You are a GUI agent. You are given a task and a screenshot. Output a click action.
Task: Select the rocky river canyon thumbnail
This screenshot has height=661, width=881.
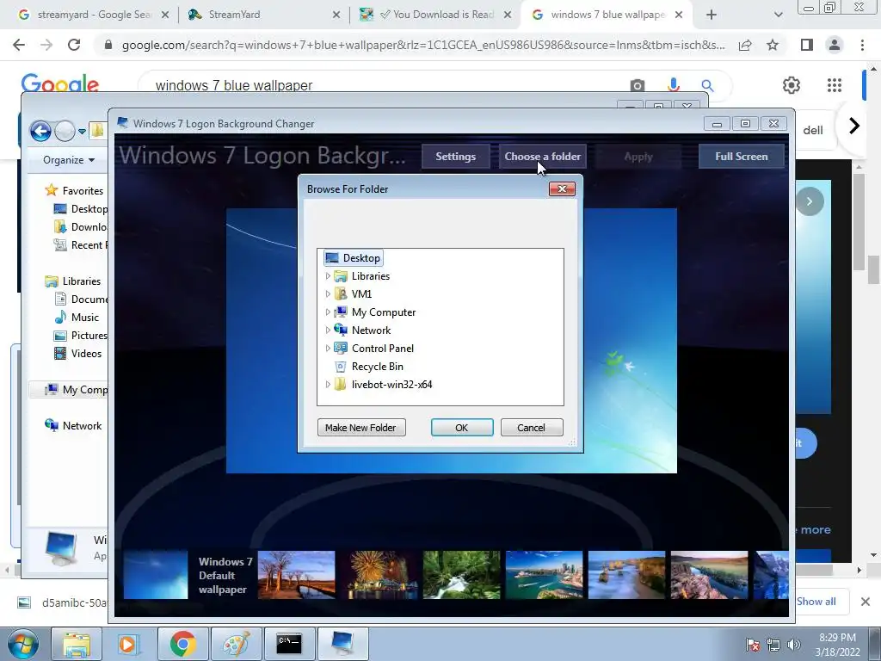coord(709,574)
